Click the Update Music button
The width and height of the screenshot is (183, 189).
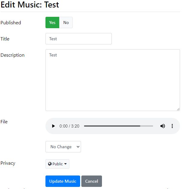click(63, 181)
